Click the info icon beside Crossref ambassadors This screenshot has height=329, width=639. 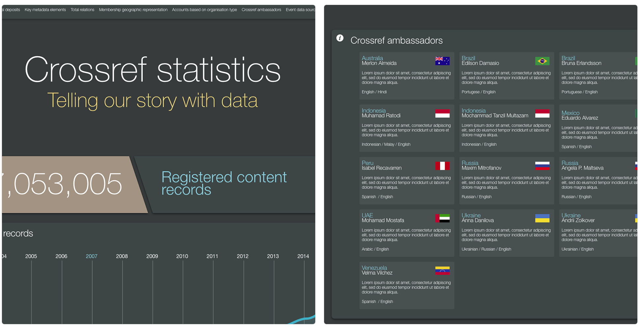point(340,38)
